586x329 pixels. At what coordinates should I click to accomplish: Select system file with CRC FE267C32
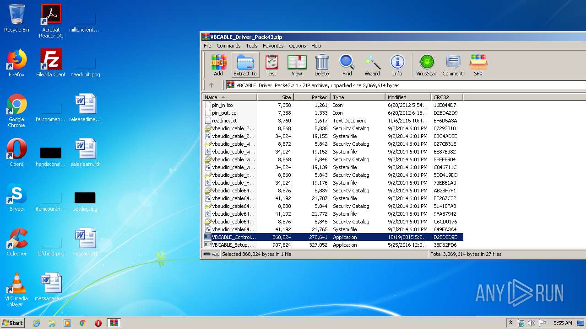[x=333, y=198]
